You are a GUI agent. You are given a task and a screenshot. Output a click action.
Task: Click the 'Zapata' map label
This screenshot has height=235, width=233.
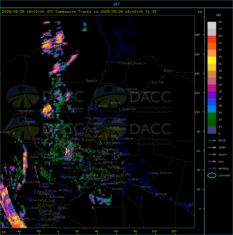click(x=62, y=208)
